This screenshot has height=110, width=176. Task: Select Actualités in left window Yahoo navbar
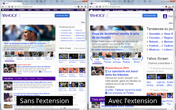click(x=21, y=10)
